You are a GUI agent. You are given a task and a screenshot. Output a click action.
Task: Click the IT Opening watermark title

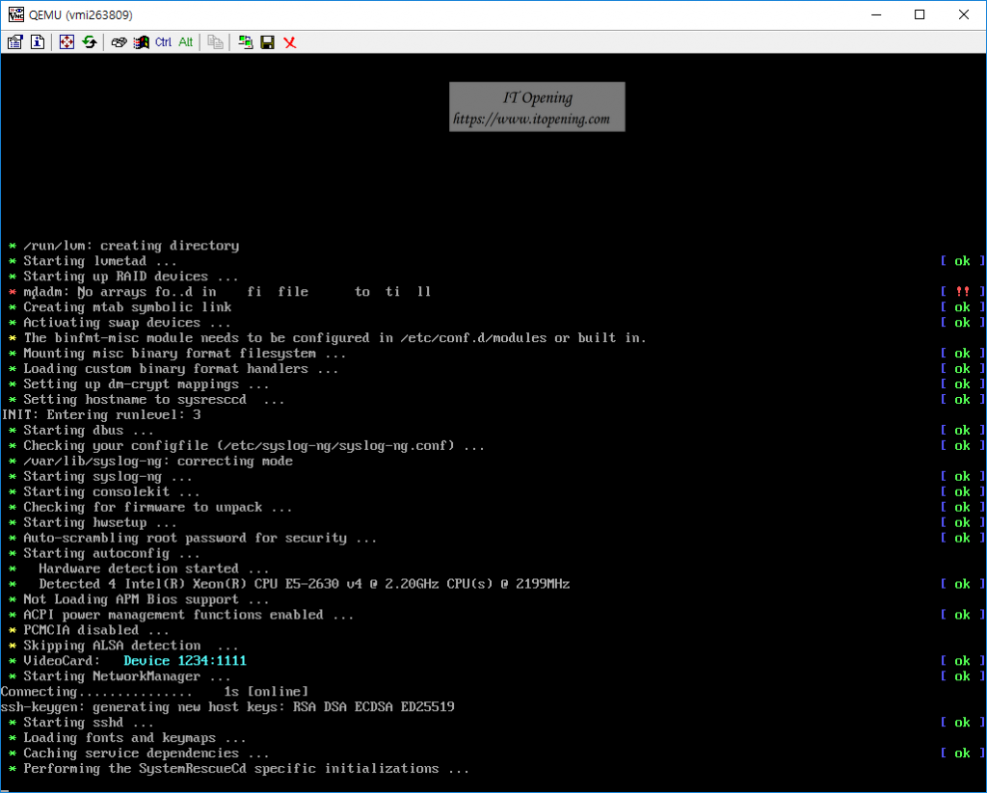[x=537, y=97]
